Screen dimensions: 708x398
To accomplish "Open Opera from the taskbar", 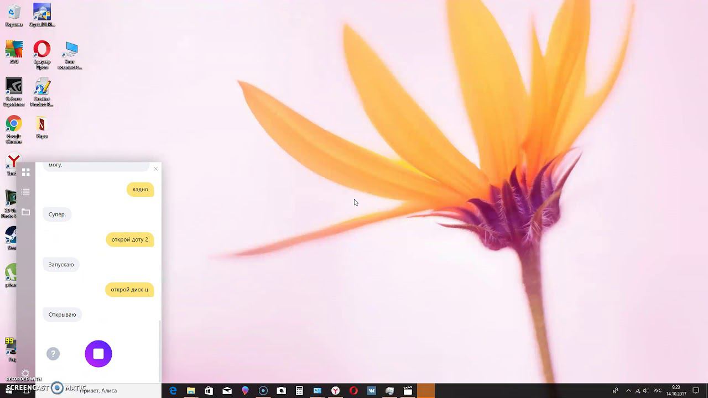I will (x=353, y=391).
